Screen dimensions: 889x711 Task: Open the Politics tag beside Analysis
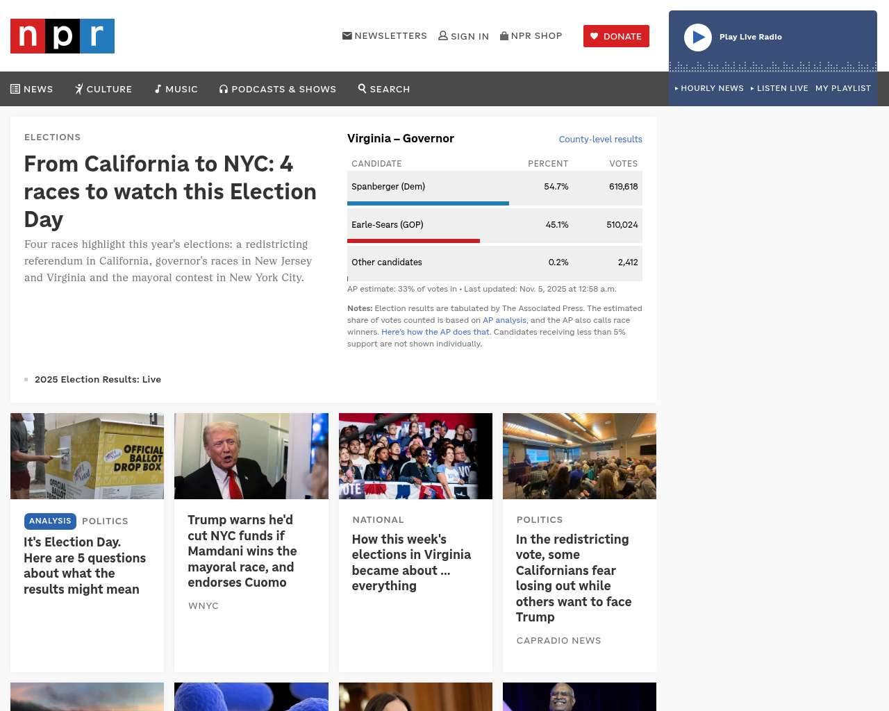point(105,521)
